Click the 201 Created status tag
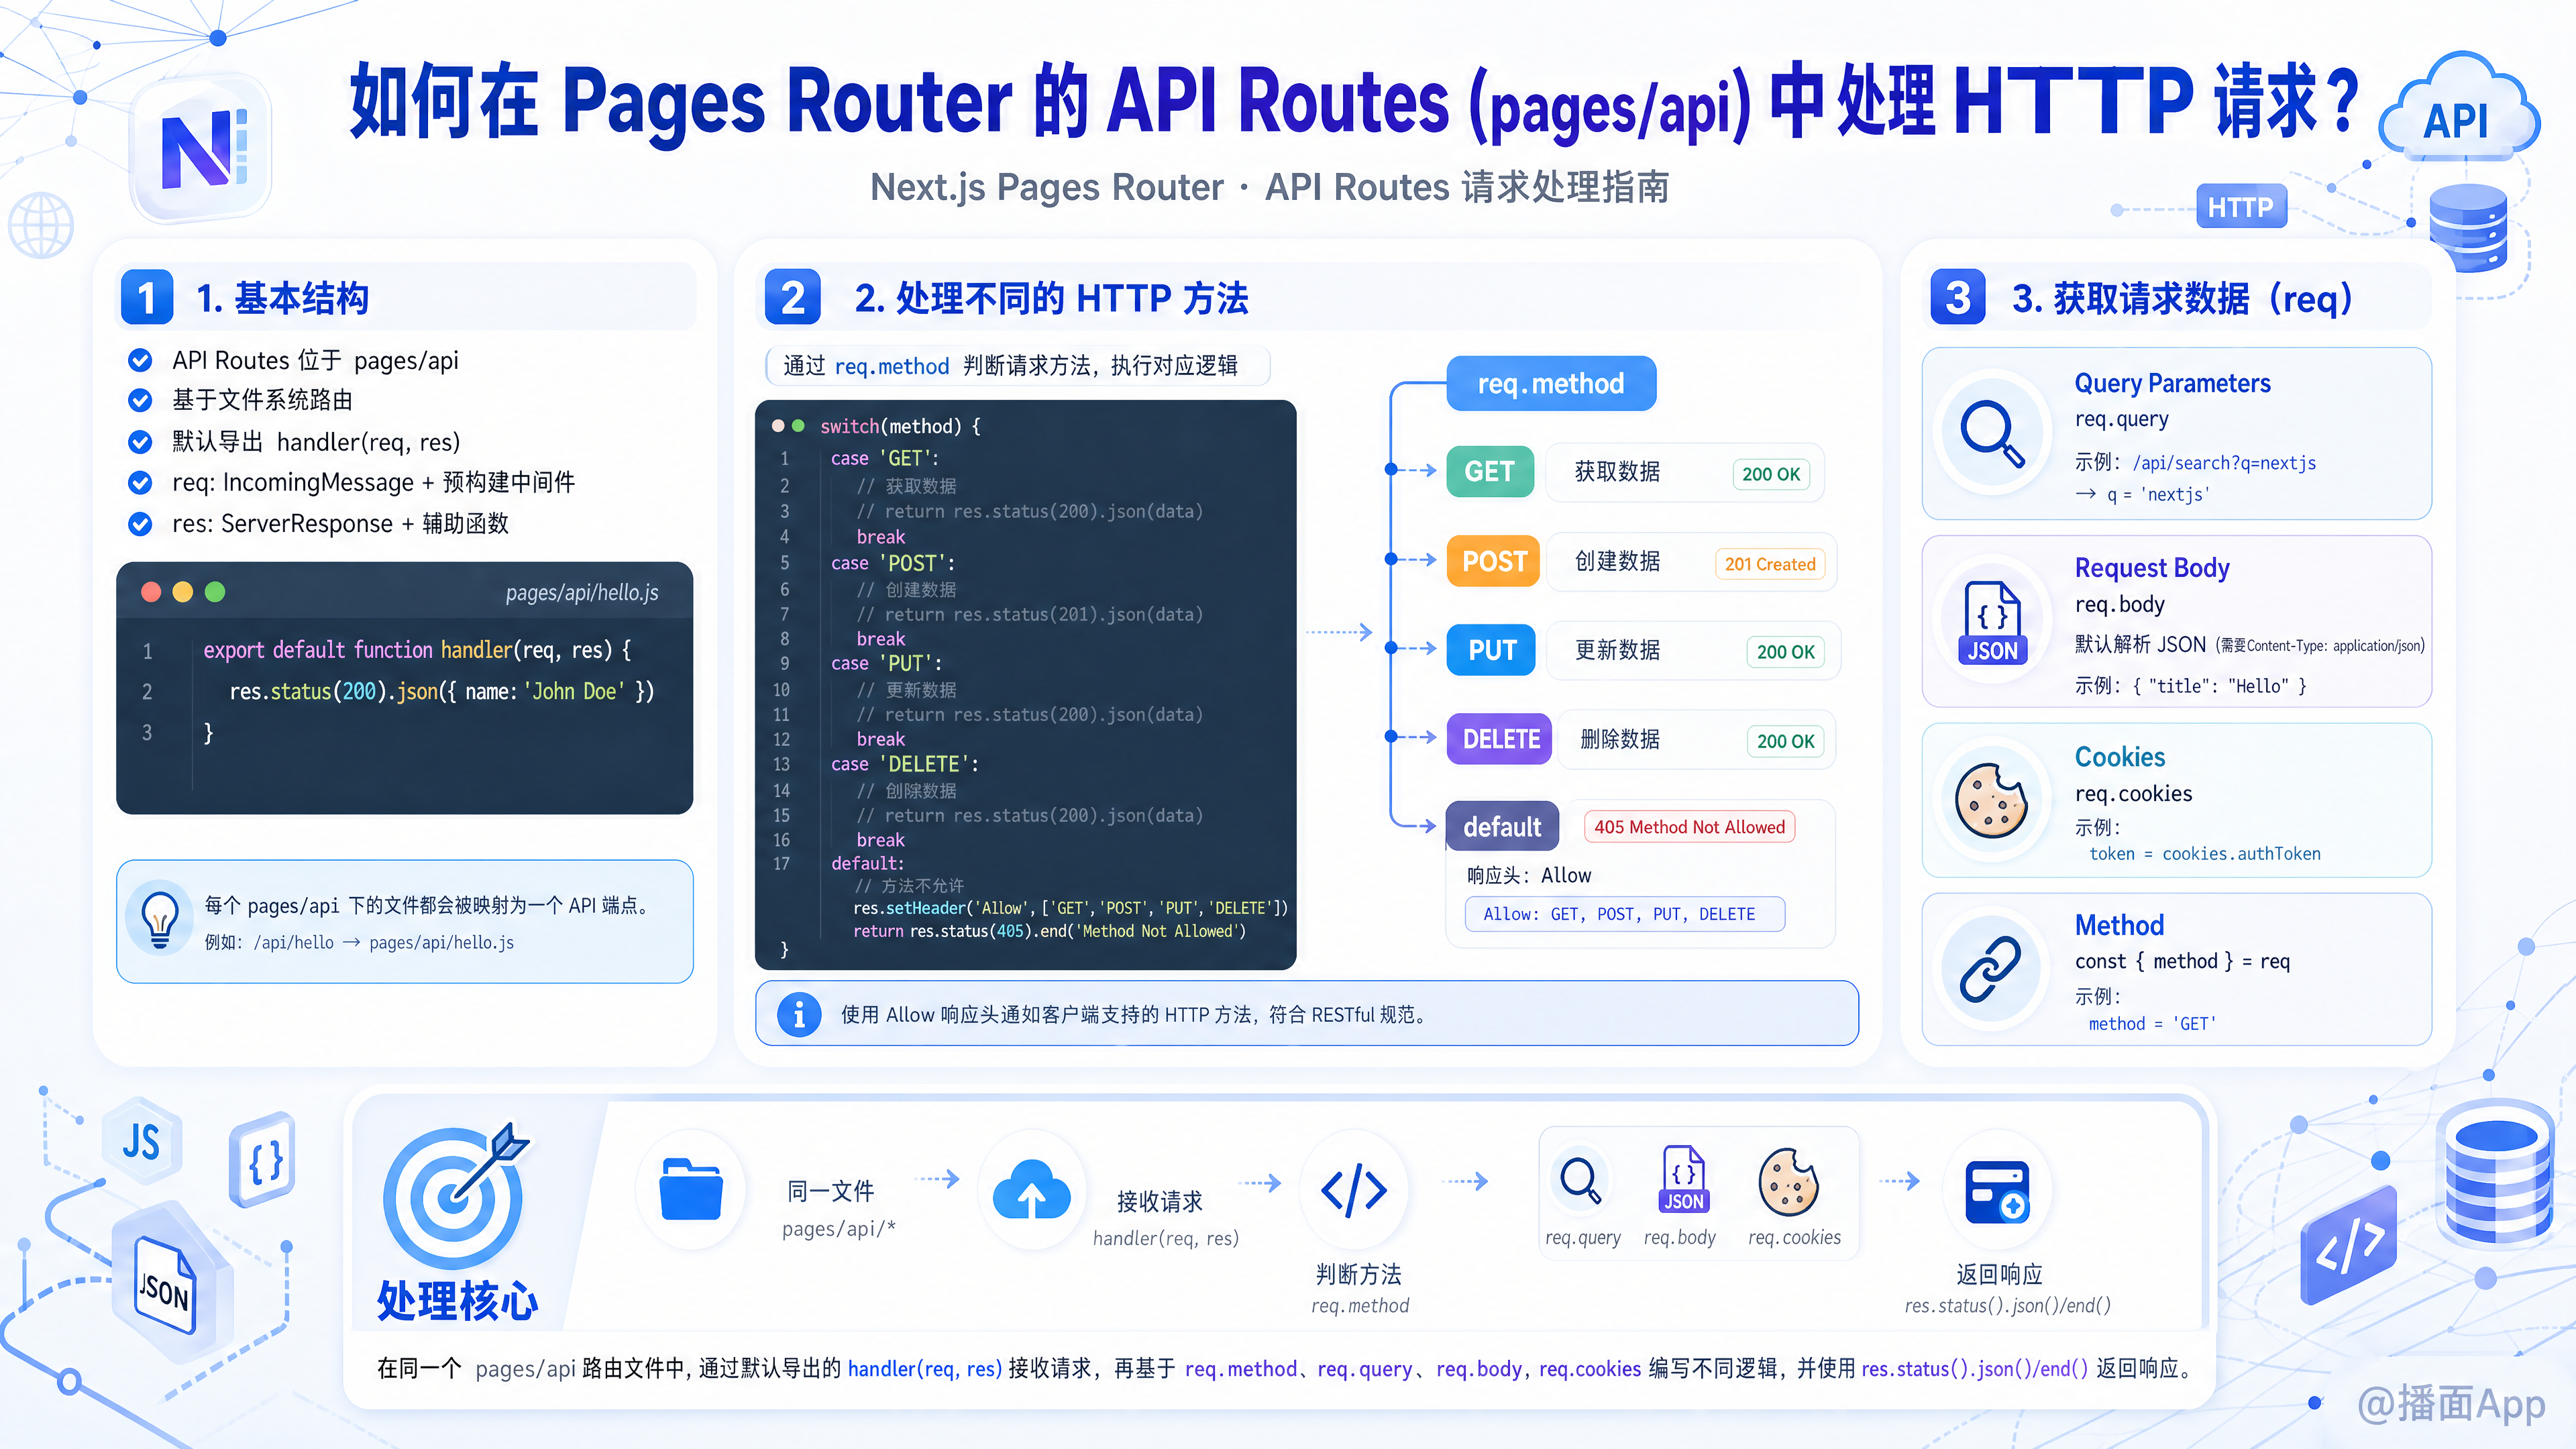Screen dimensions: 2576x1449 pos(1770,564)
